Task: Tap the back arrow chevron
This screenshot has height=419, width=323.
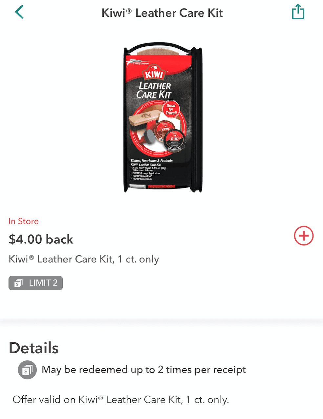Action: point(19,12)
